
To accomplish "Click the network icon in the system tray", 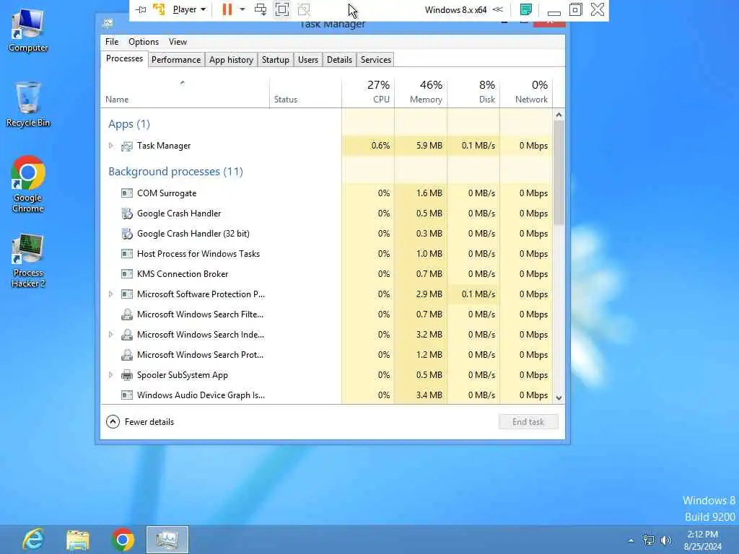I will [649, 540].
